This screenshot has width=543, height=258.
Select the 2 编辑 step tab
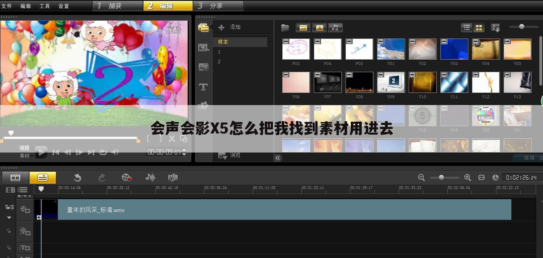(168, 6)
